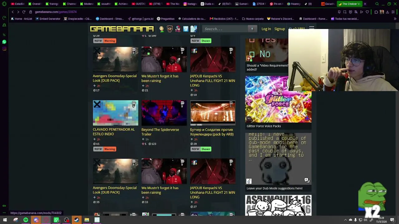
Task: Open the Garry's Mod 'g' icon in header
Action: coord(186,29)
